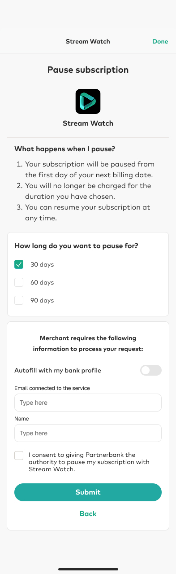Tap Done in the top bar
Screen dimensions: 176x574
point(160,41)
